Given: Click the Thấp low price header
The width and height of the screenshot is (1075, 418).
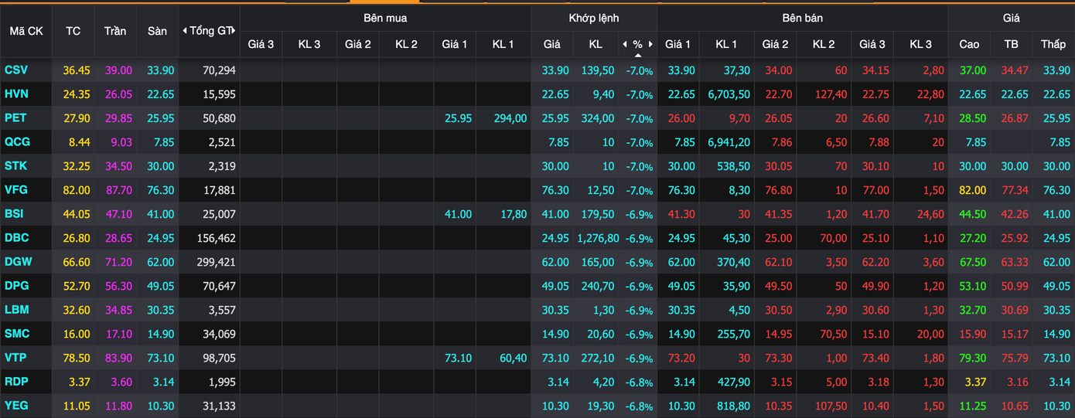Looking at the screenshot, I should [x=1053, y=44].
